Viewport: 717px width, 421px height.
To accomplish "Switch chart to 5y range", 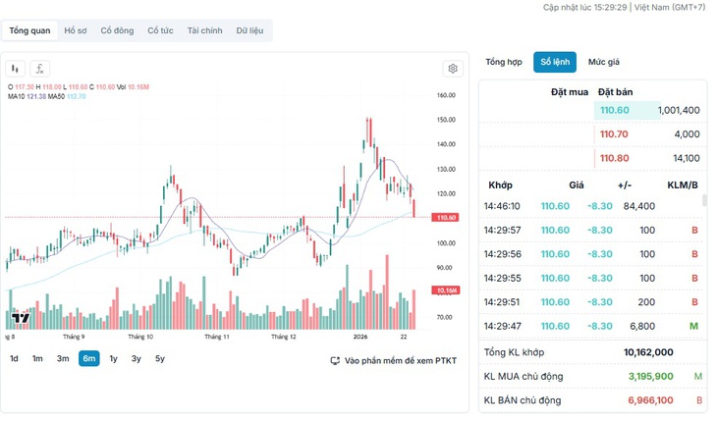I will pyautogui.click(x=160, y=359).
